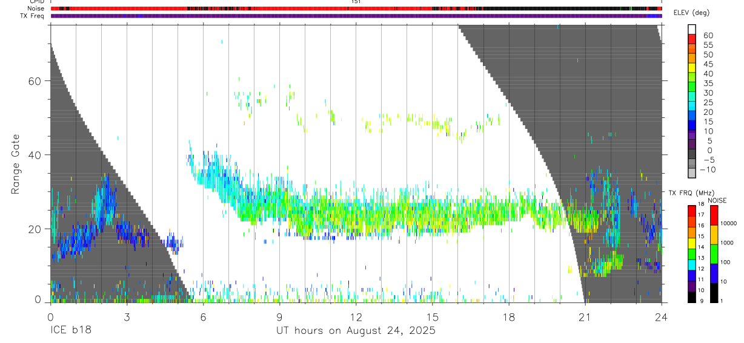Click the red top segment of TX FRQ colorbar
744x343 pixels.
coord(692,211)
